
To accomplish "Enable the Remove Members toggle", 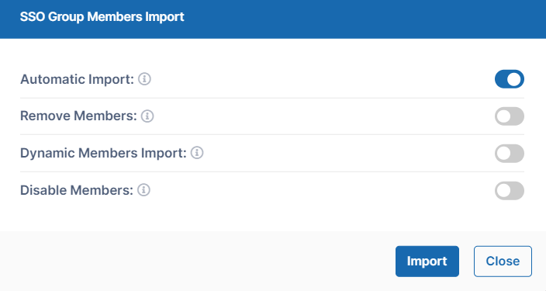I will pyautogui.click(x=510, y=116).
